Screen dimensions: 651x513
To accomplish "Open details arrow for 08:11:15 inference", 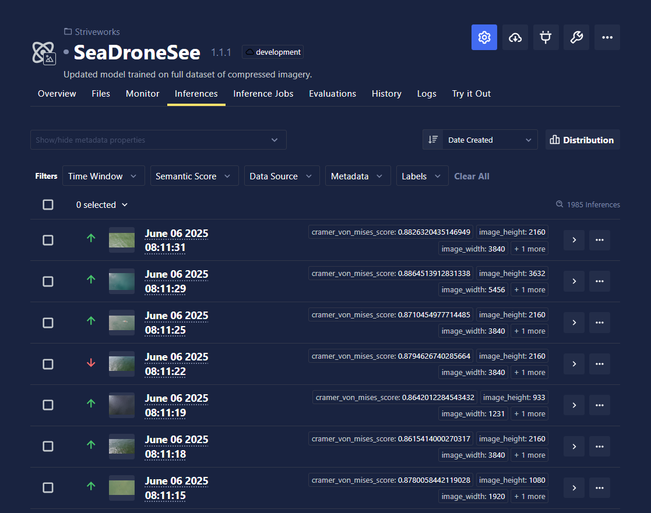I will pyautogui.click(x=573, y=488).
